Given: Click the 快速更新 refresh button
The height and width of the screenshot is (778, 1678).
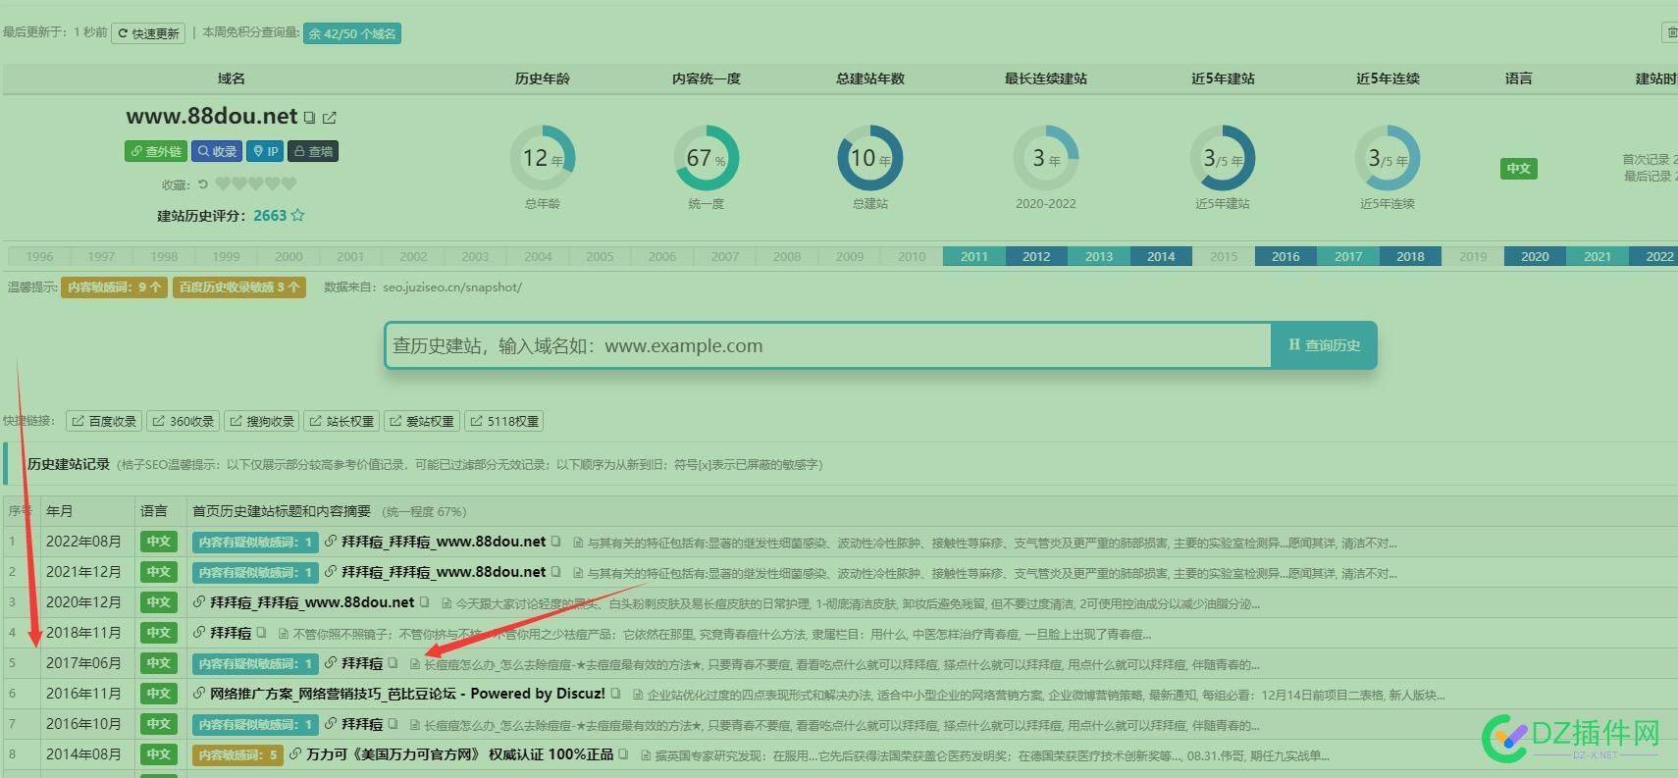Looking at the screenshot, I should click(x=148, y=33).
